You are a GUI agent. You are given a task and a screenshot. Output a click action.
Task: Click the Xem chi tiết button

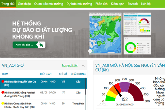tap(29, 45)
